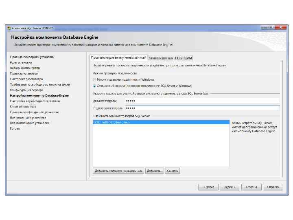This screenshot has height=220, width=293.
Task: Go back with the Назад button
Action: (208, 187)
